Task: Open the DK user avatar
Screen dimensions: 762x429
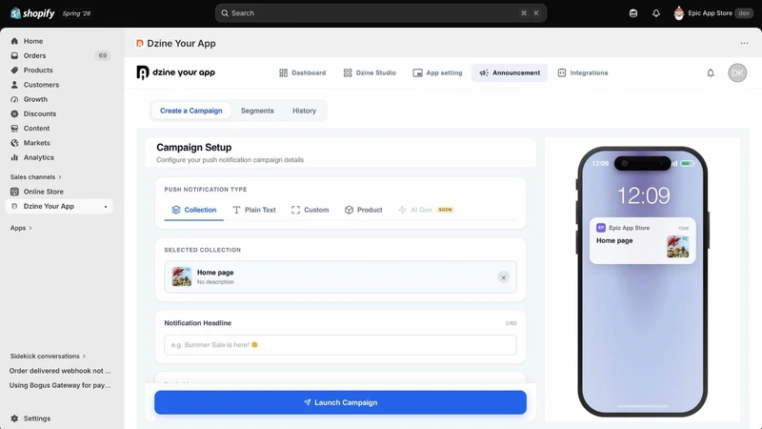Action: [x=737, y=73]
